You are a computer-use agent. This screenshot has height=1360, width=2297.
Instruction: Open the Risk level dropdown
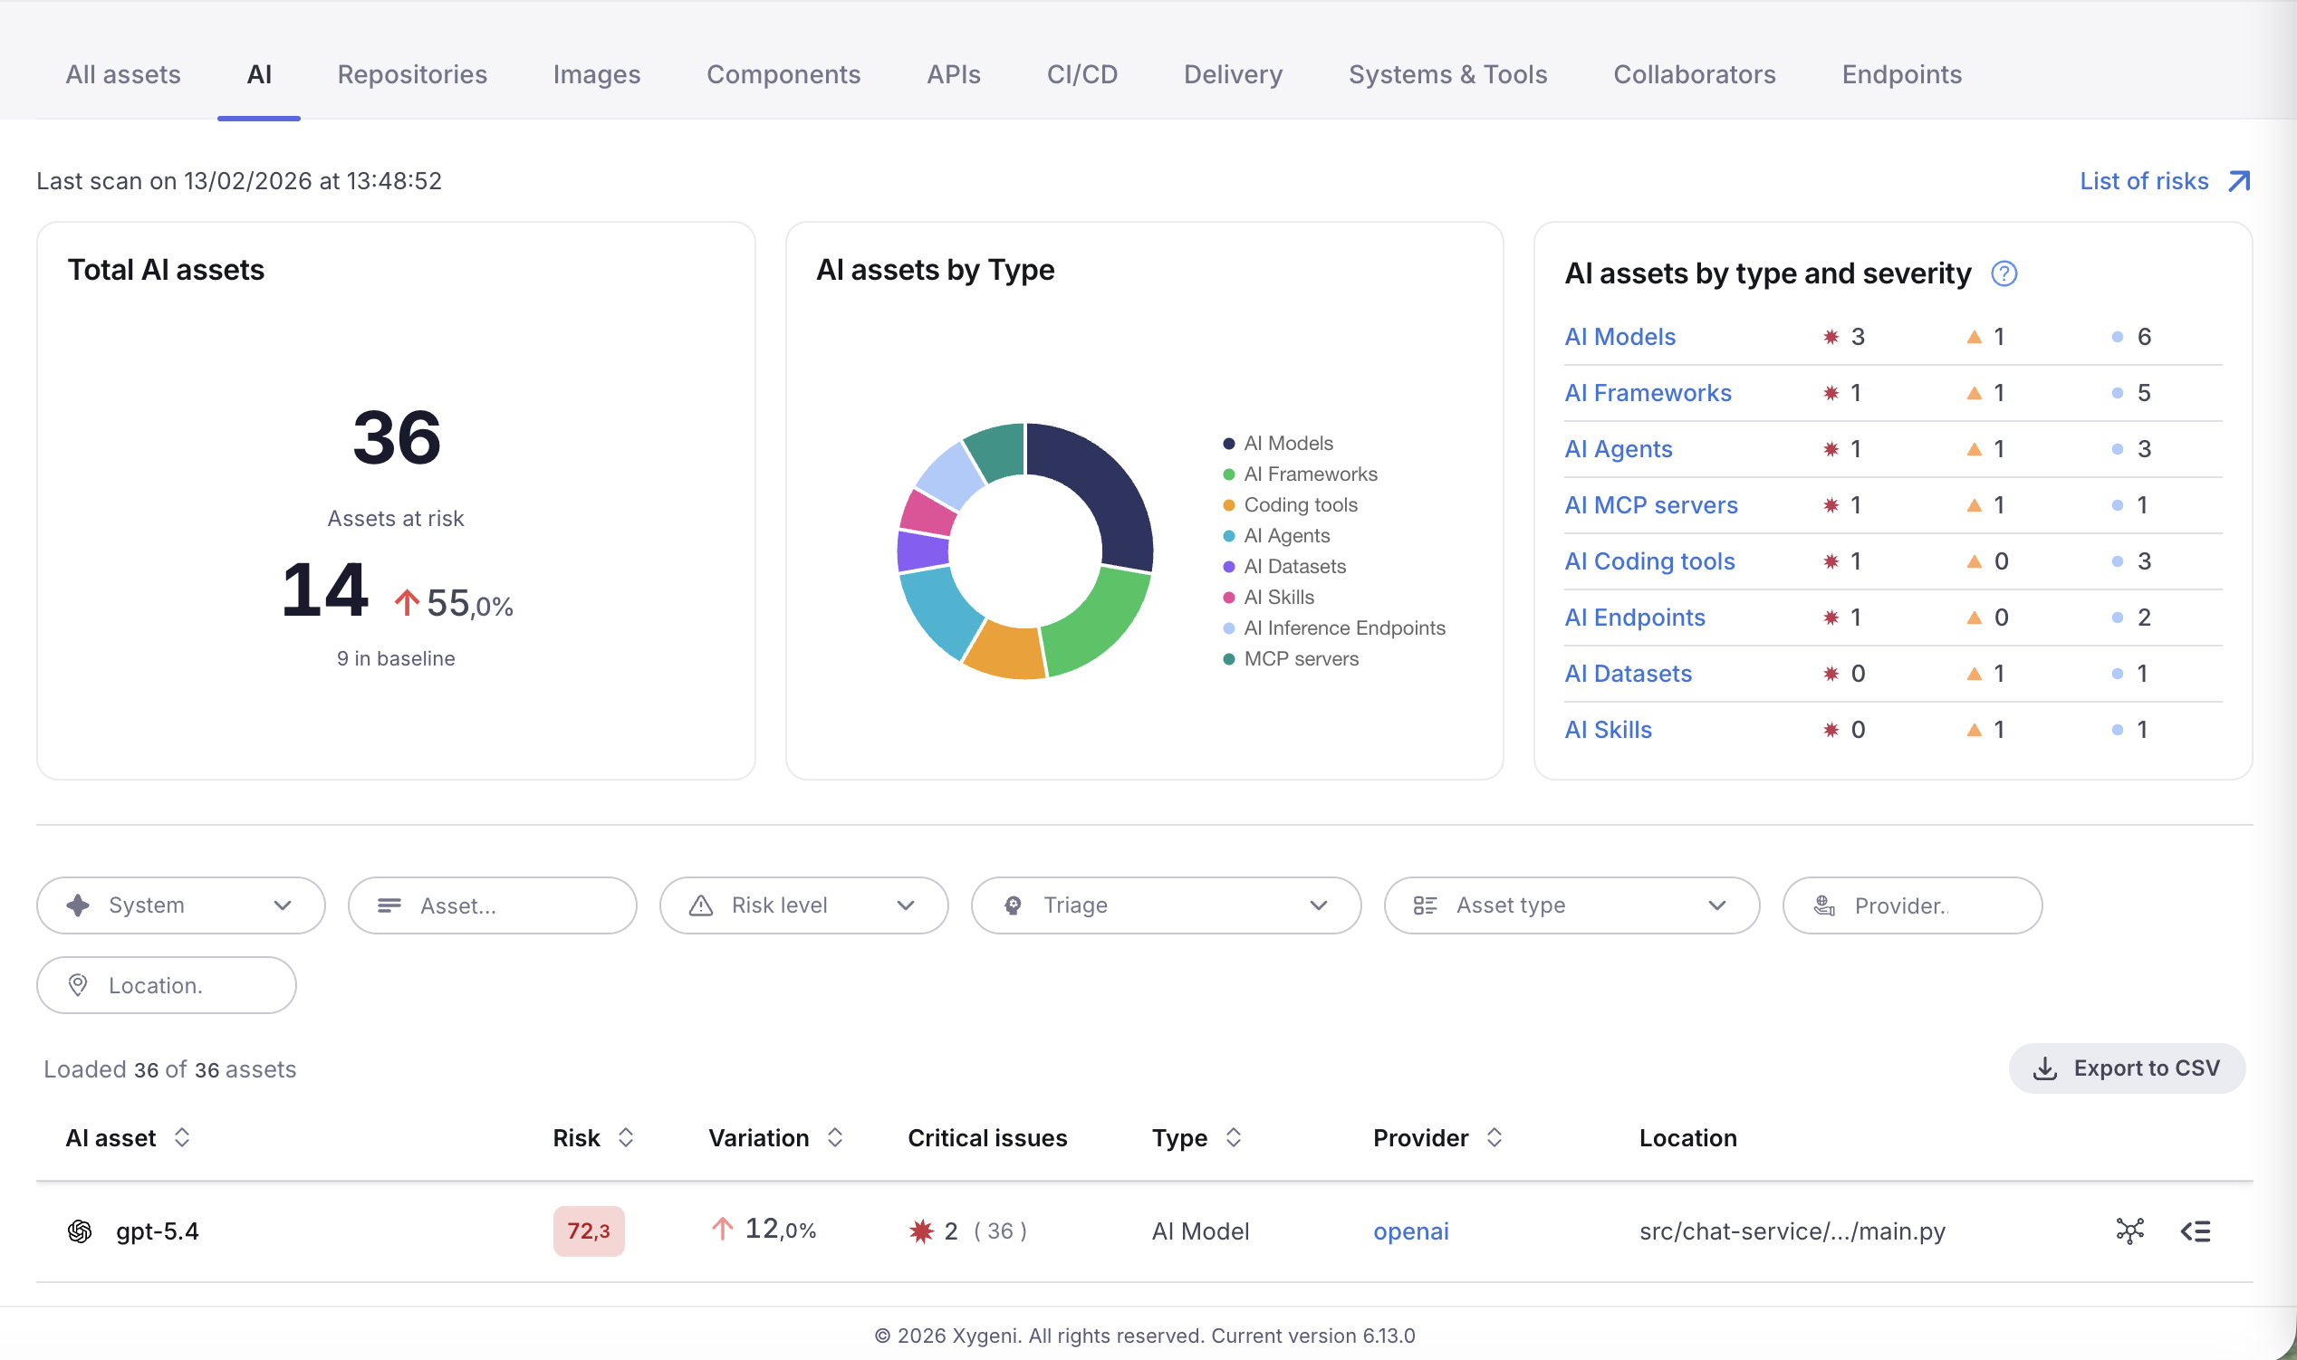(x=906, y=905)
